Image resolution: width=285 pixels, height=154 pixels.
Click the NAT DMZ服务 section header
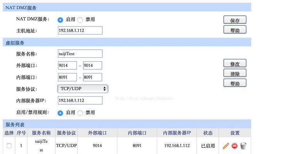[x=127, y=7]
